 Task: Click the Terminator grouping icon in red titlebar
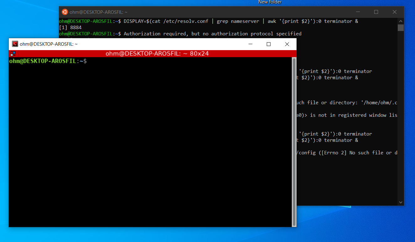pyautogui.click(x=13, y=54)
